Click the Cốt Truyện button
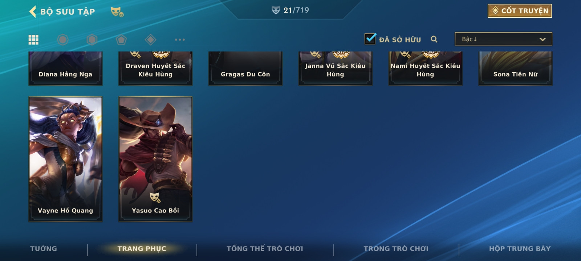The image size is (581, 261). pos(520,11)
